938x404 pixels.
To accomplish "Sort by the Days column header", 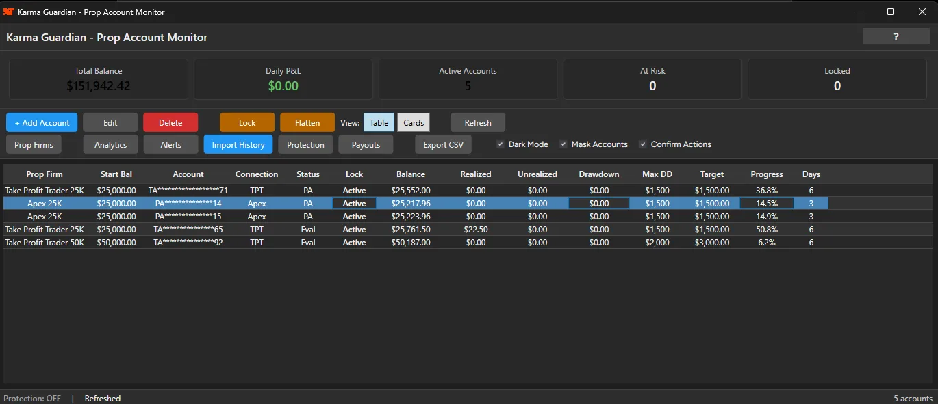I will tap(811, 174).
